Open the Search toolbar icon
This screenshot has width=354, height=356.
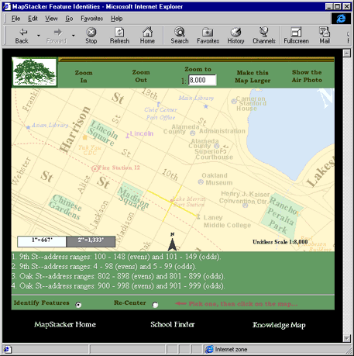pyautogui.click(x=180, y=32)
